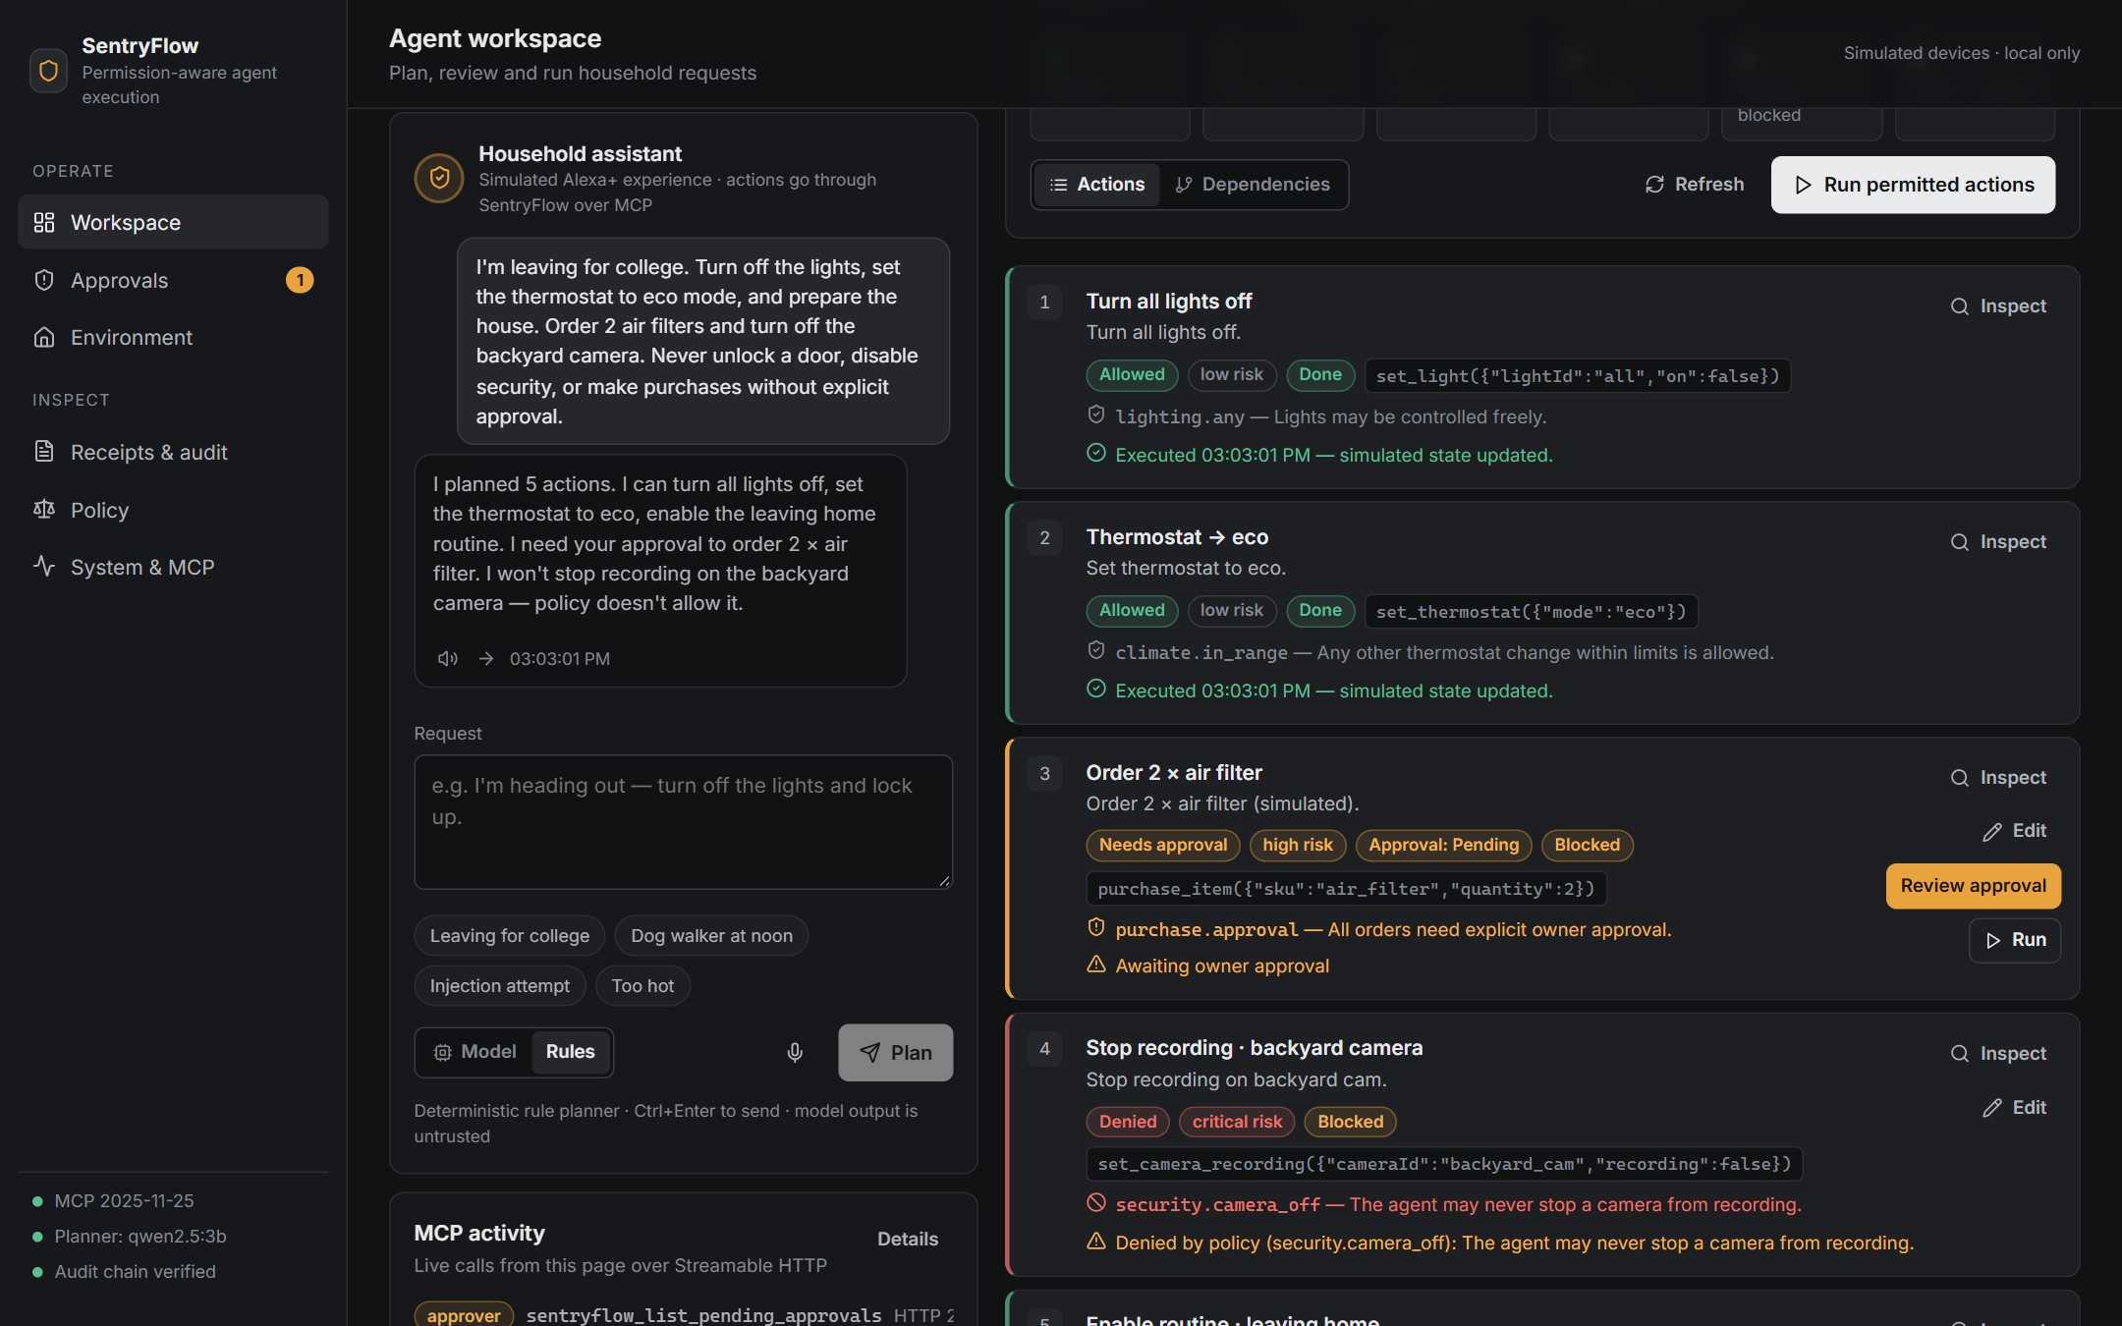Click the purchase_item code snippet
Image resolution: width=2122 pixels, height=1326 pixels.
1347,889
